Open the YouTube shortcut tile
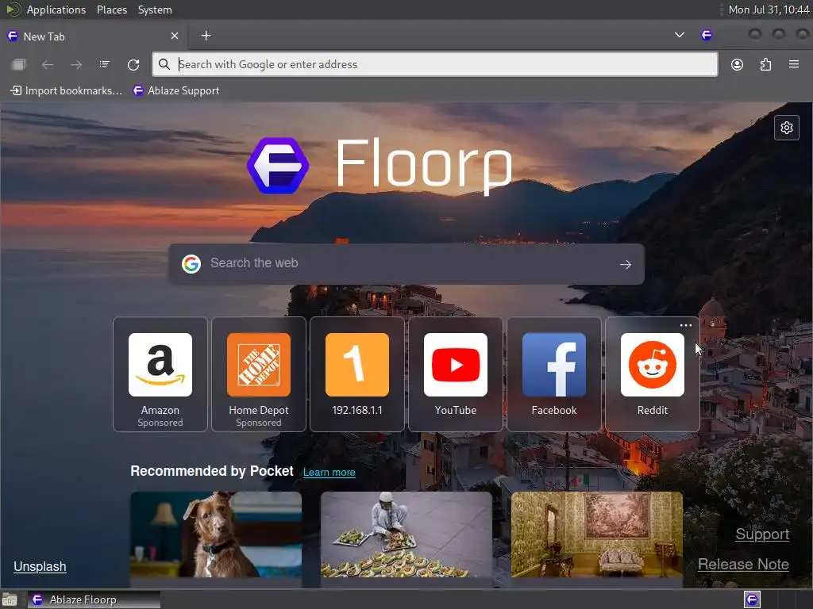Image resolution: width=813 pixels, height=609 pixels. click(456, 374)
